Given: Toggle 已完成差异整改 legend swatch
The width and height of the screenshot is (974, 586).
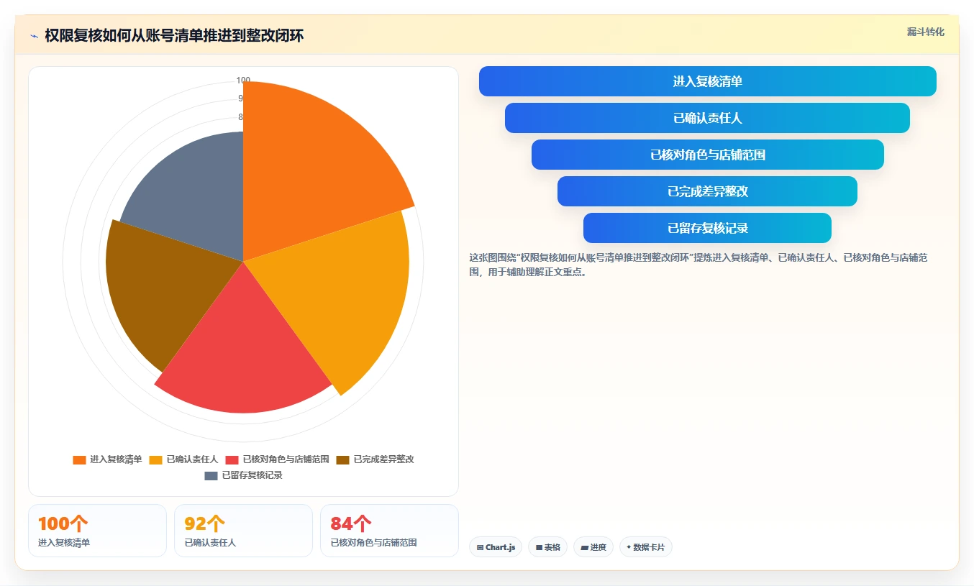Looking at the screenshot, I should click(342, 459).
